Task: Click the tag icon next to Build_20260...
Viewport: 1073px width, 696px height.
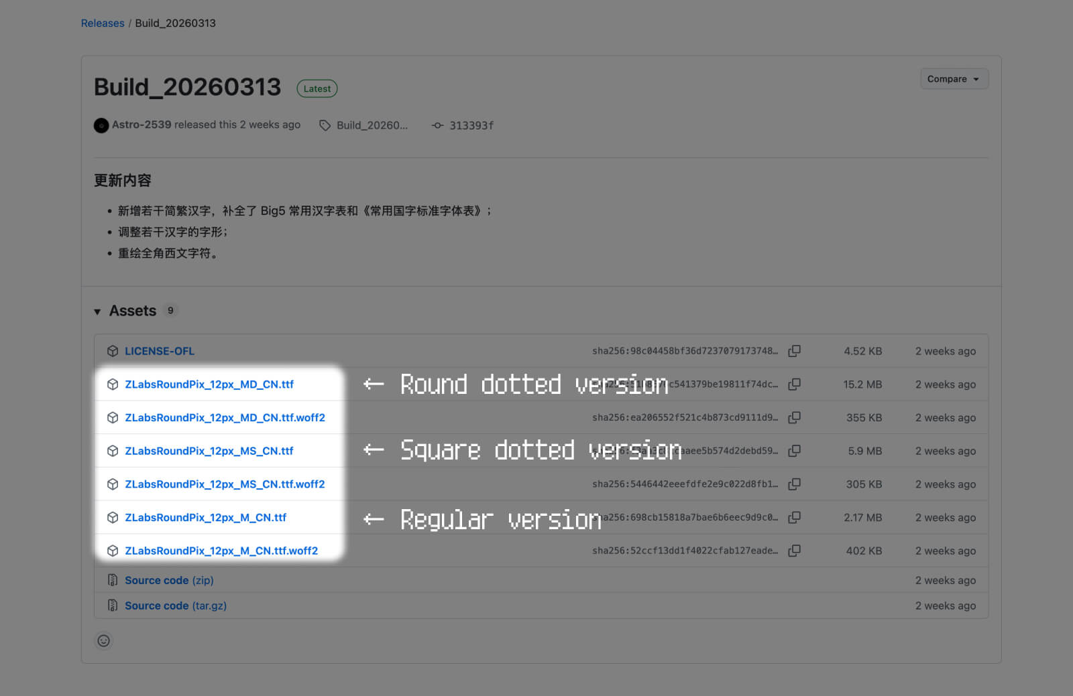Action: coord(325,125)
